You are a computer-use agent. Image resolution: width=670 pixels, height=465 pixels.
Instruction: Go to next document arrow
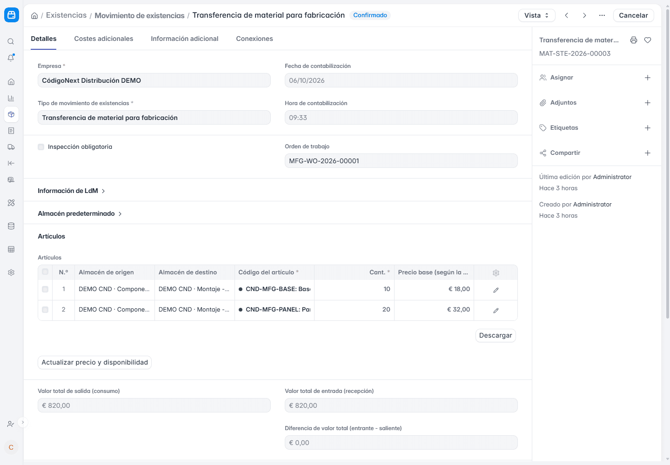pyautogui.click(x=584, y=15)
